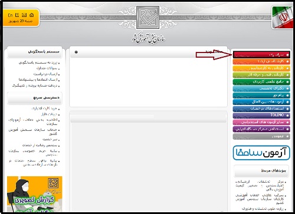The width and height of the screenshot is (295, 214).
Task: Open the خرید کارت اعتباری link
Action: tap(44, 108)
